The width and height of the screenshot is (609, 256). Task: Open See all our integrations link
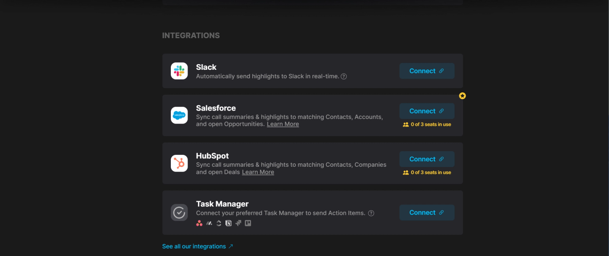click(x=198, y=246)
